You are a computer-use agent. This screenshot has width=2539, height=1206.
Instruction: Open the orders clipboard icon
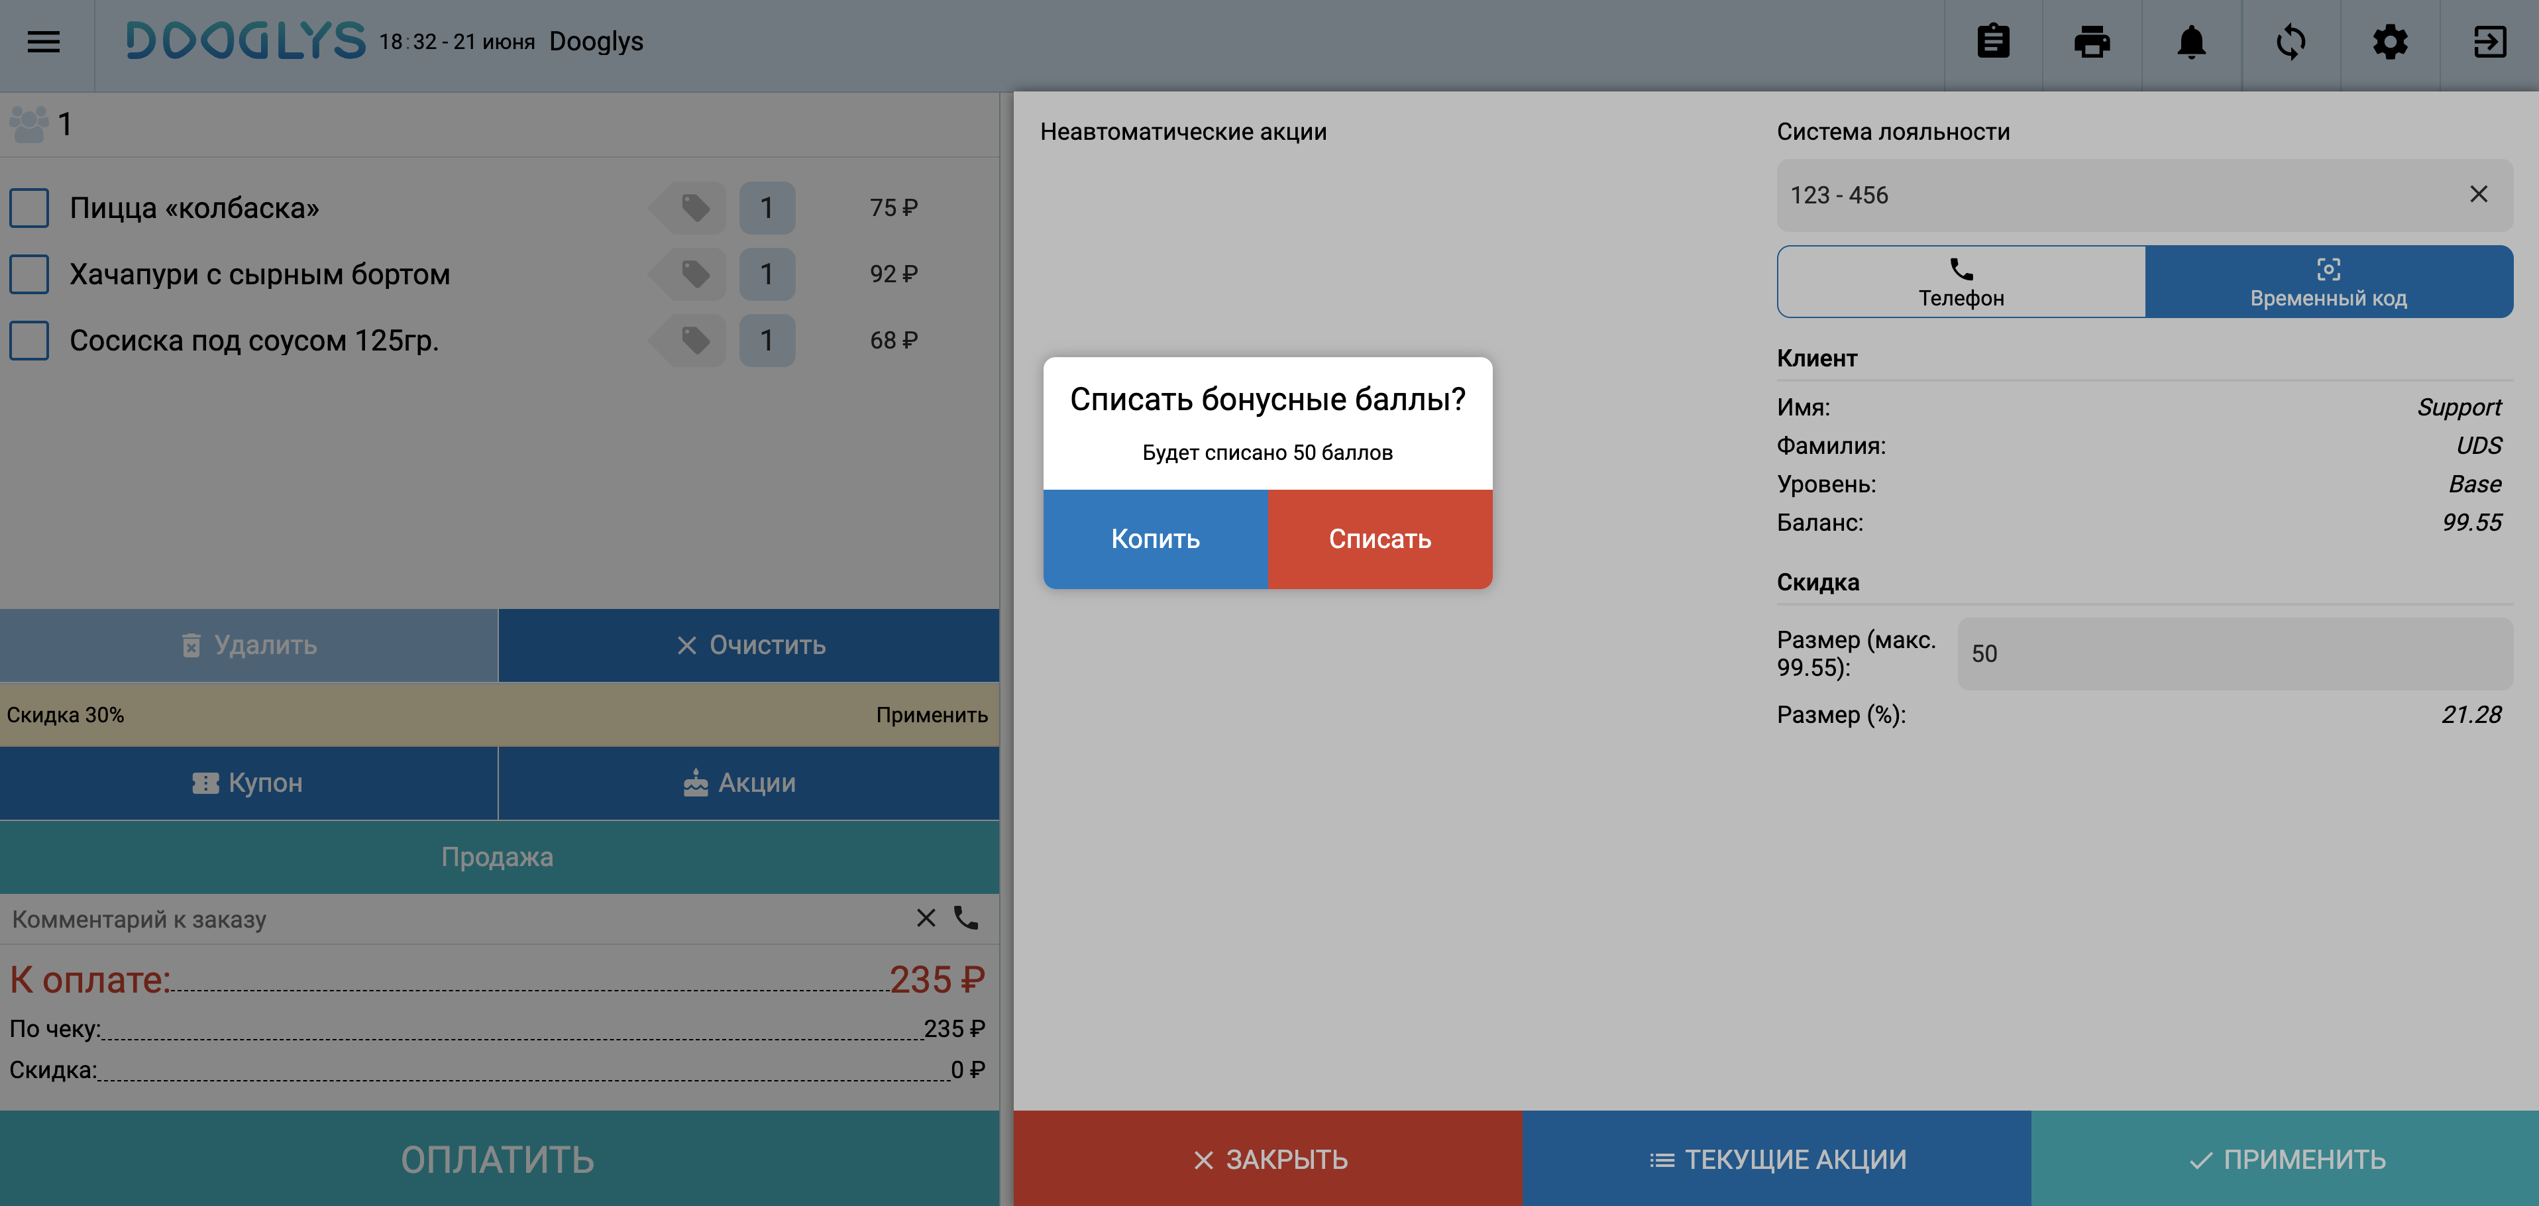1993,42
